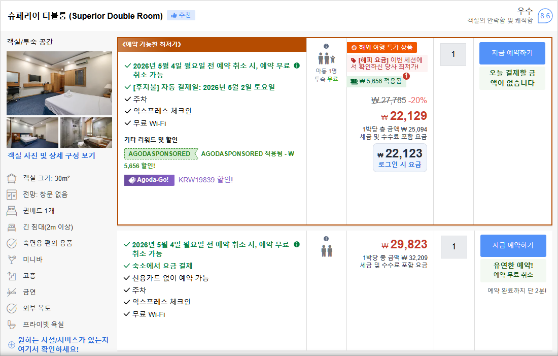Click 1박당 총 금액 ₩ 25,094 text

point(395,130)
